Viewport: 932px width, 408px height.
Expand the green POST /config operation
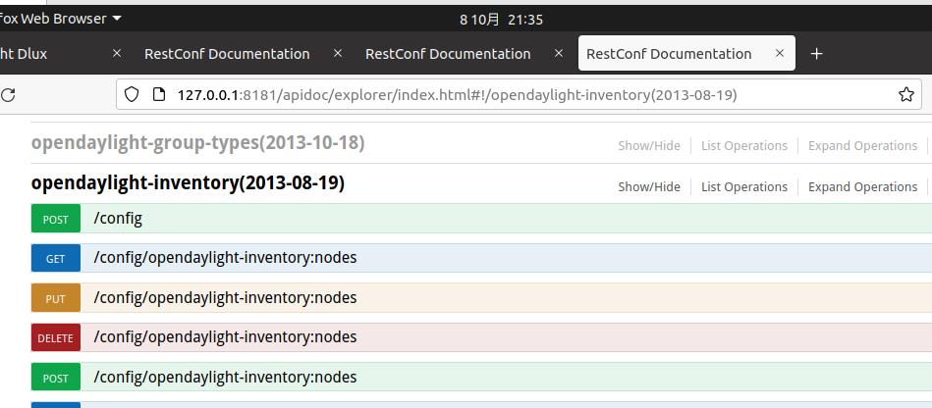coord(118,218)
